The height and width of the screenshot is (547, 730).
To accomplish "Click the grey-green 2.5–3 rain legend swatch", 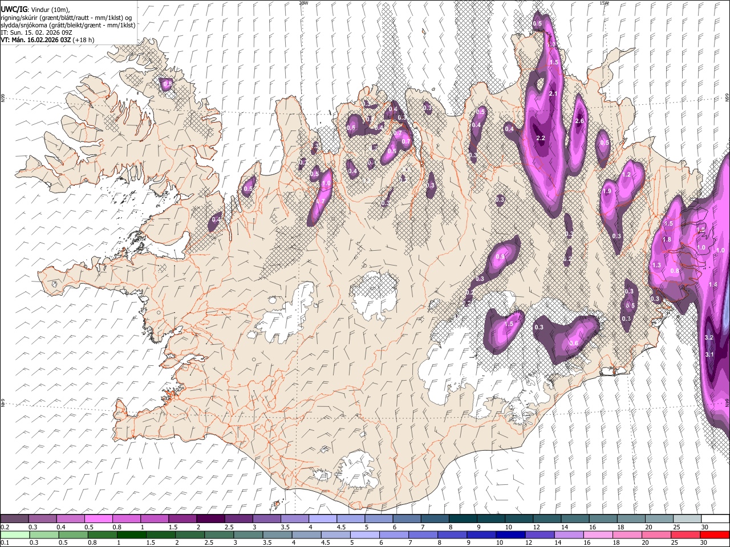I will [219, 535].
